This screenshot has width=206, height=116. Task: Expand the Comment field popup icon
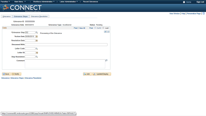(x=107, y=60)
